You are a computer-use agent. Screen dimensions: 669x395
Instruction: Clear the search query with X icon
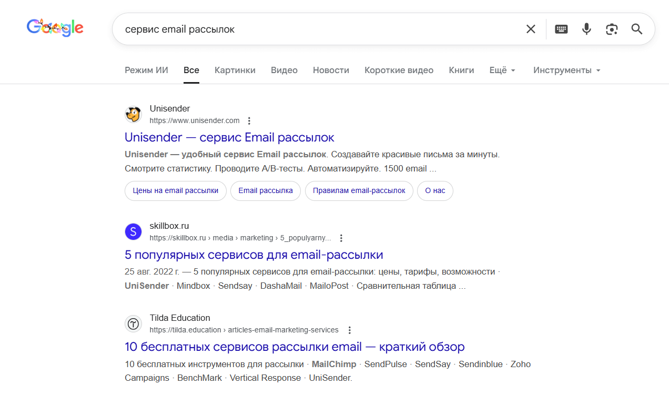(531, 29)
